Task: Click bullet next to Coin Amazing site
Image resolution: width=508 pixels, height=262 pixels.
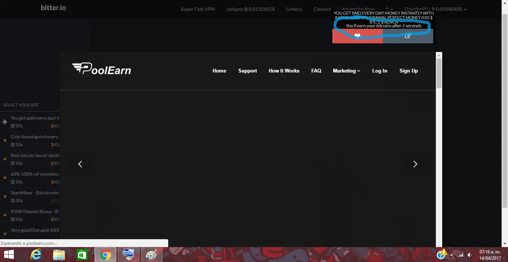Action: [5, 141]
